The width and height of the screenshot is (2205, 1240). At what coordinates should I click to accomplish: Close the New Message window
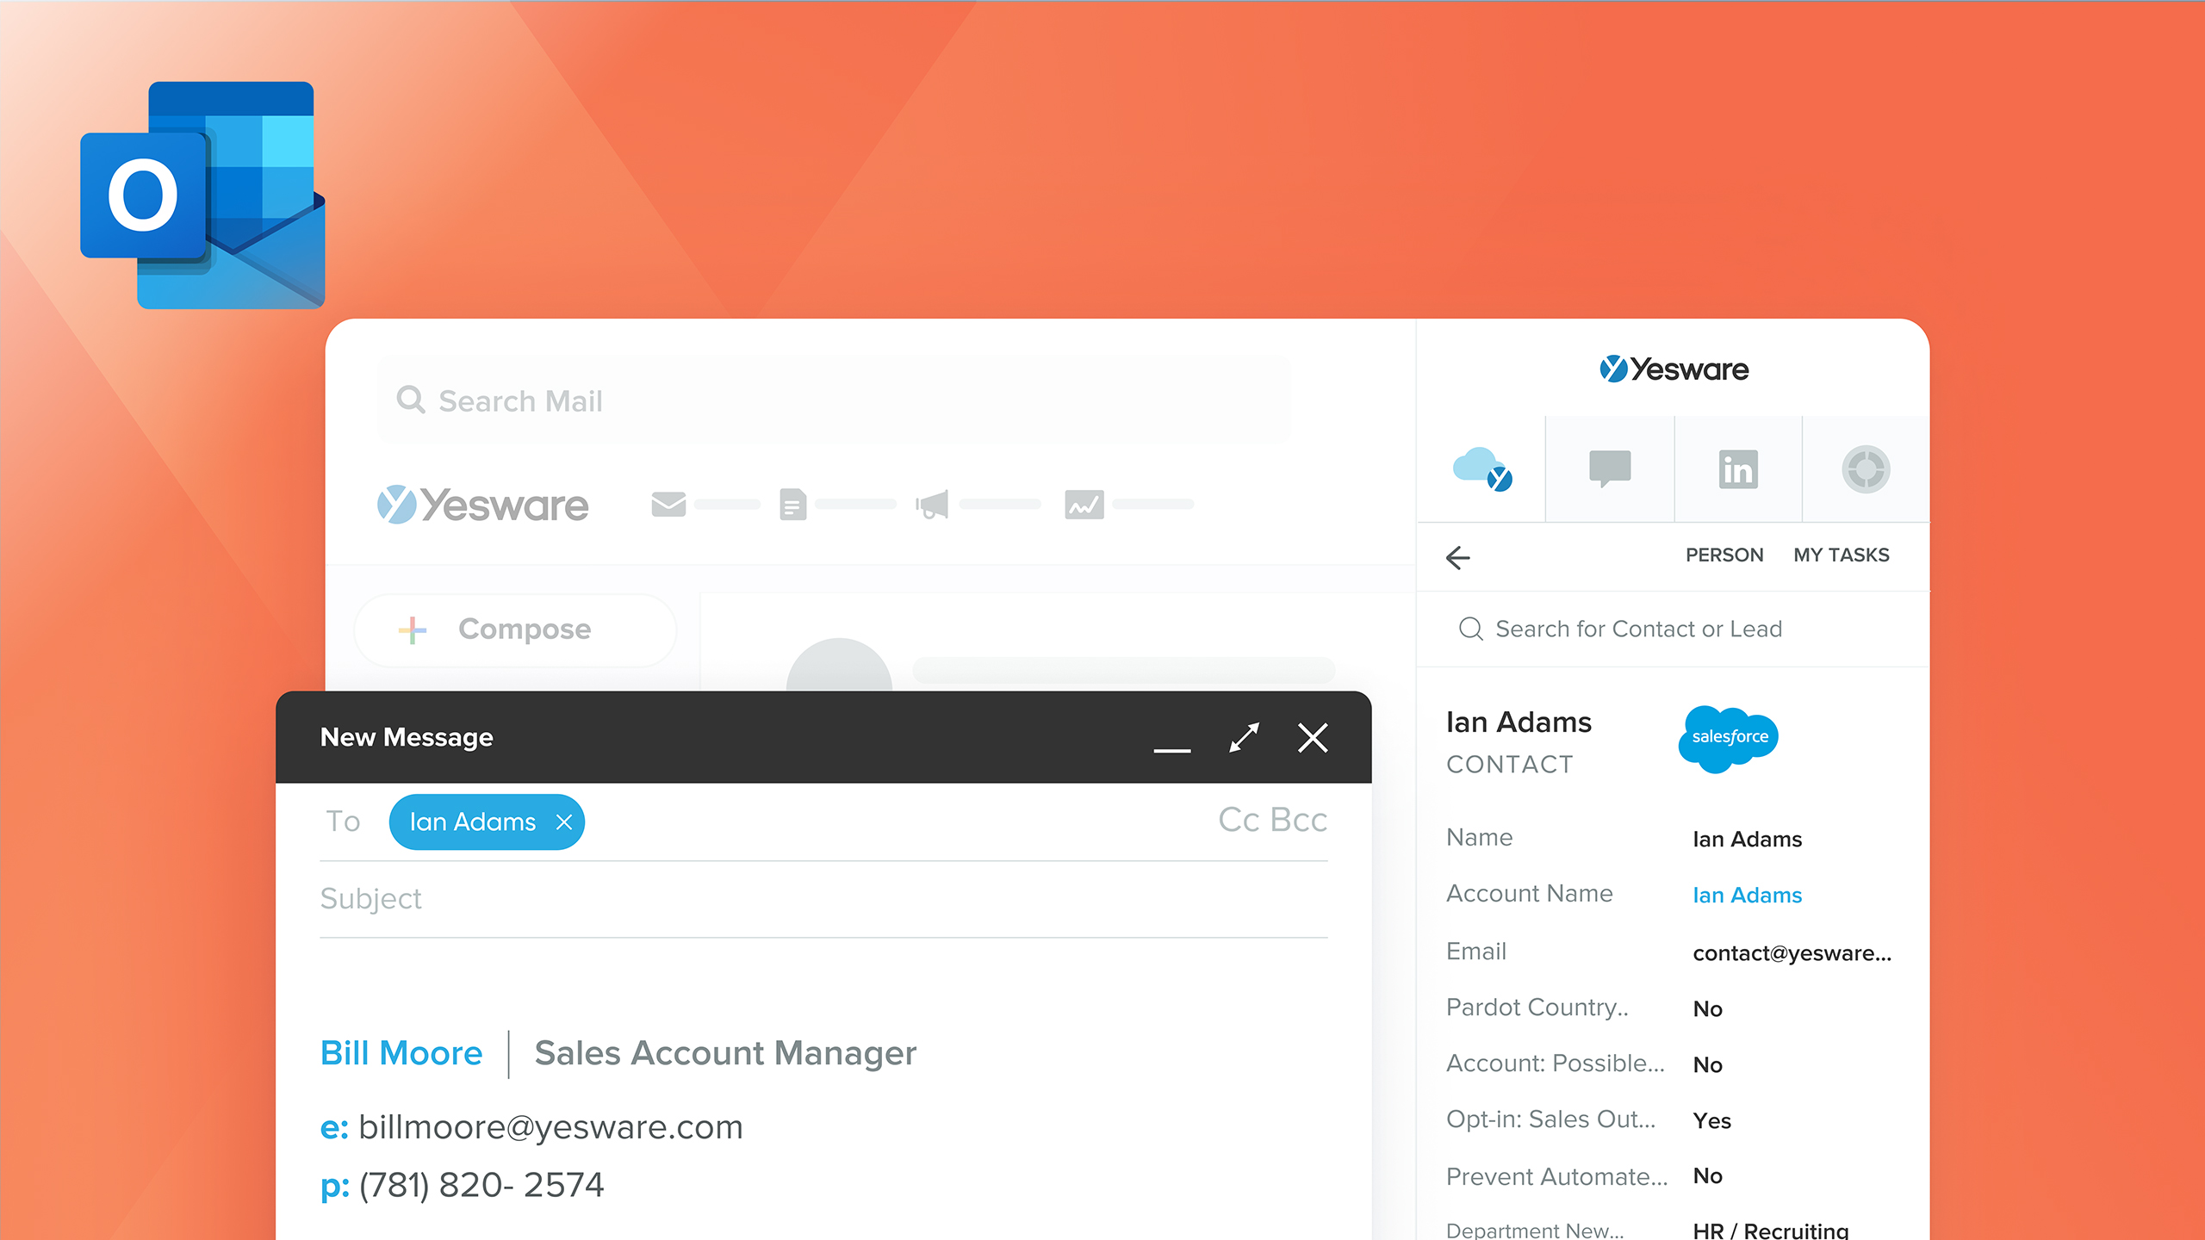pos(1313,737)
